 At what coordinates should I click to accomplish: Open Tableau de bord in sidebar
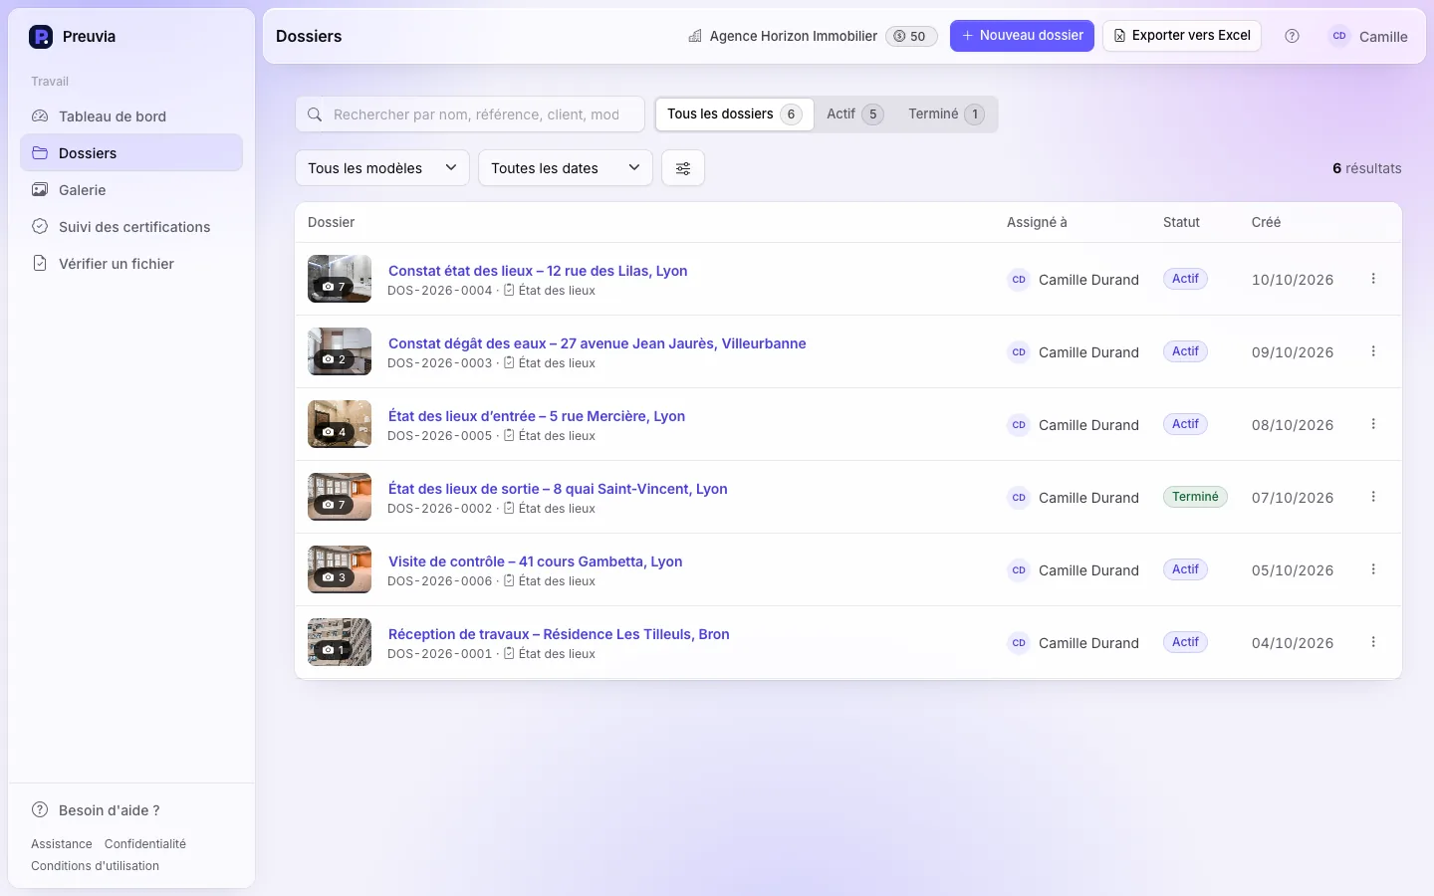[x=131, y=116]
